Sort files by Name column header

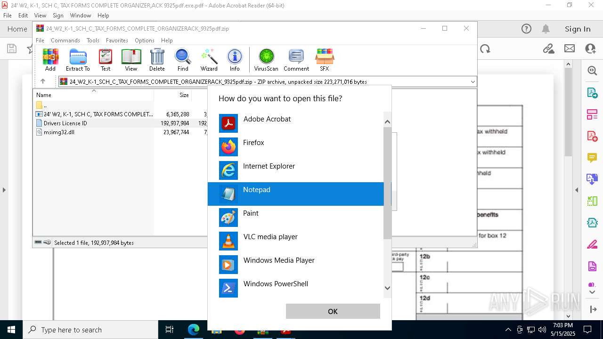[93, 95]
